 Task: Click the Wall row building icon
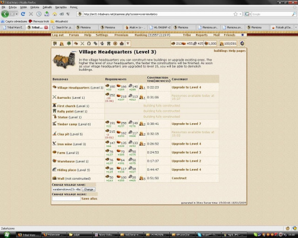click(54, 178)
